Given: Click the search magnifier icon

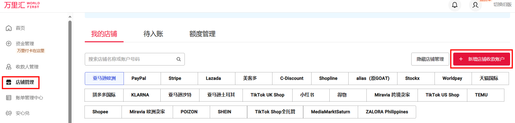Looking at the screenshot, I should (x=178, y=59).
